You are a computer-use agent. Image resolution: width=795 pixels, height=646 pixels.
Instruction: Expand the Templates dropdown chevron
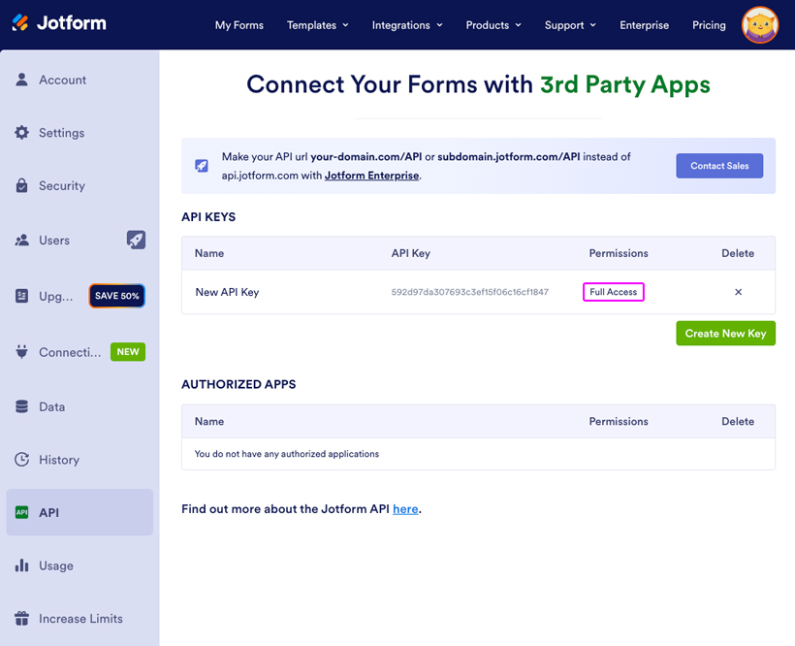(x=346, y=25)
